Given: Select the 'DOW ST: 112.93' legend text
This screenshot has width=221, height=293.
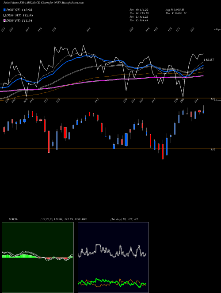Looking at the screenshot, I should pos(19,10).
